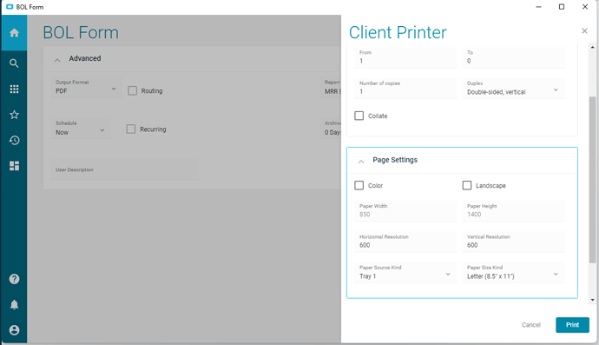Click the BOL Form app icon in title bar
The image size is (599, 345).
(10, 7)
